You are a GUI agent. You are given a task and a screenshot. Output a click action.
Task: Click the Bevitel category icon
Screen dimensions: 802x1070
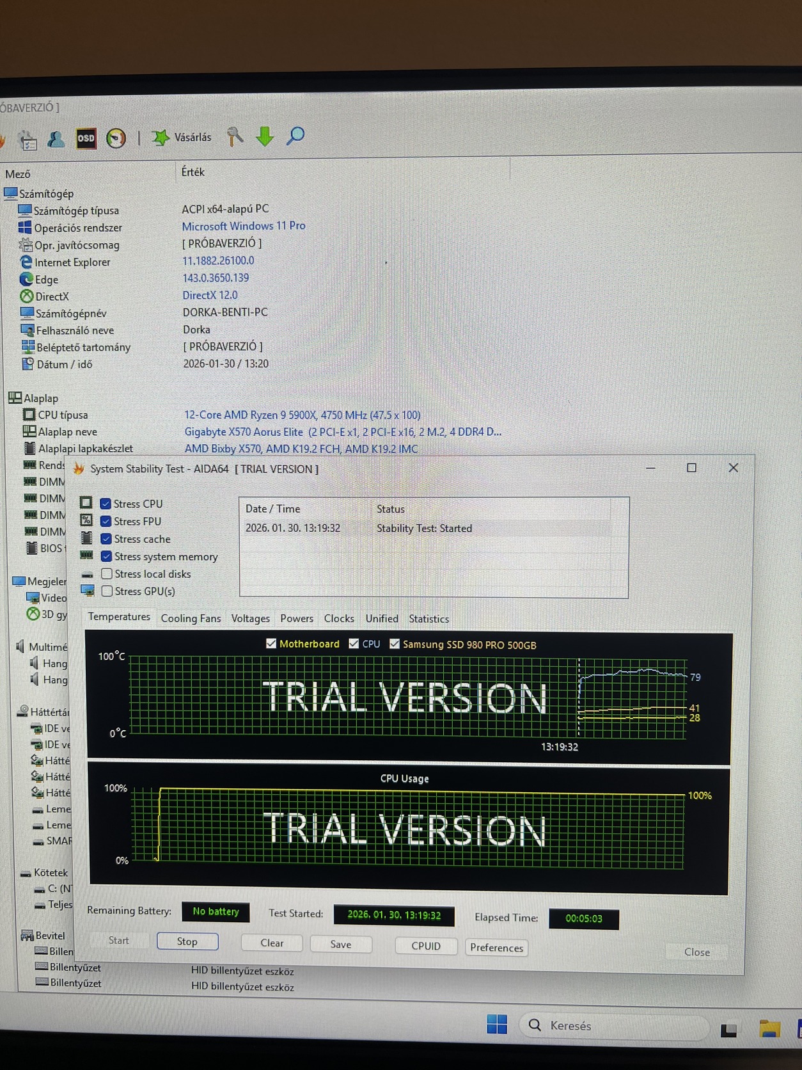(x=27, y=936)
